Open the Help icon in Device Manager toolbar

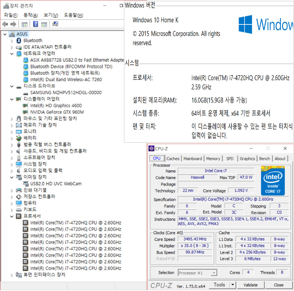pyautogui.click(x=35, y=24)
